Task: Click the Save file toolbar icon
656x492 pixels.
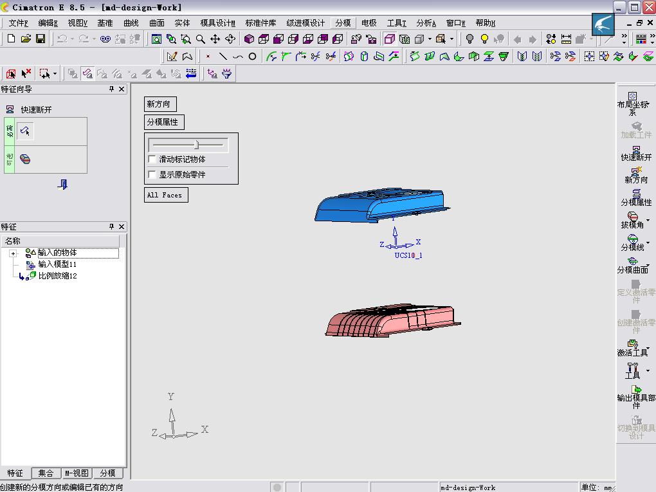Action: click(x=41, y=39)
